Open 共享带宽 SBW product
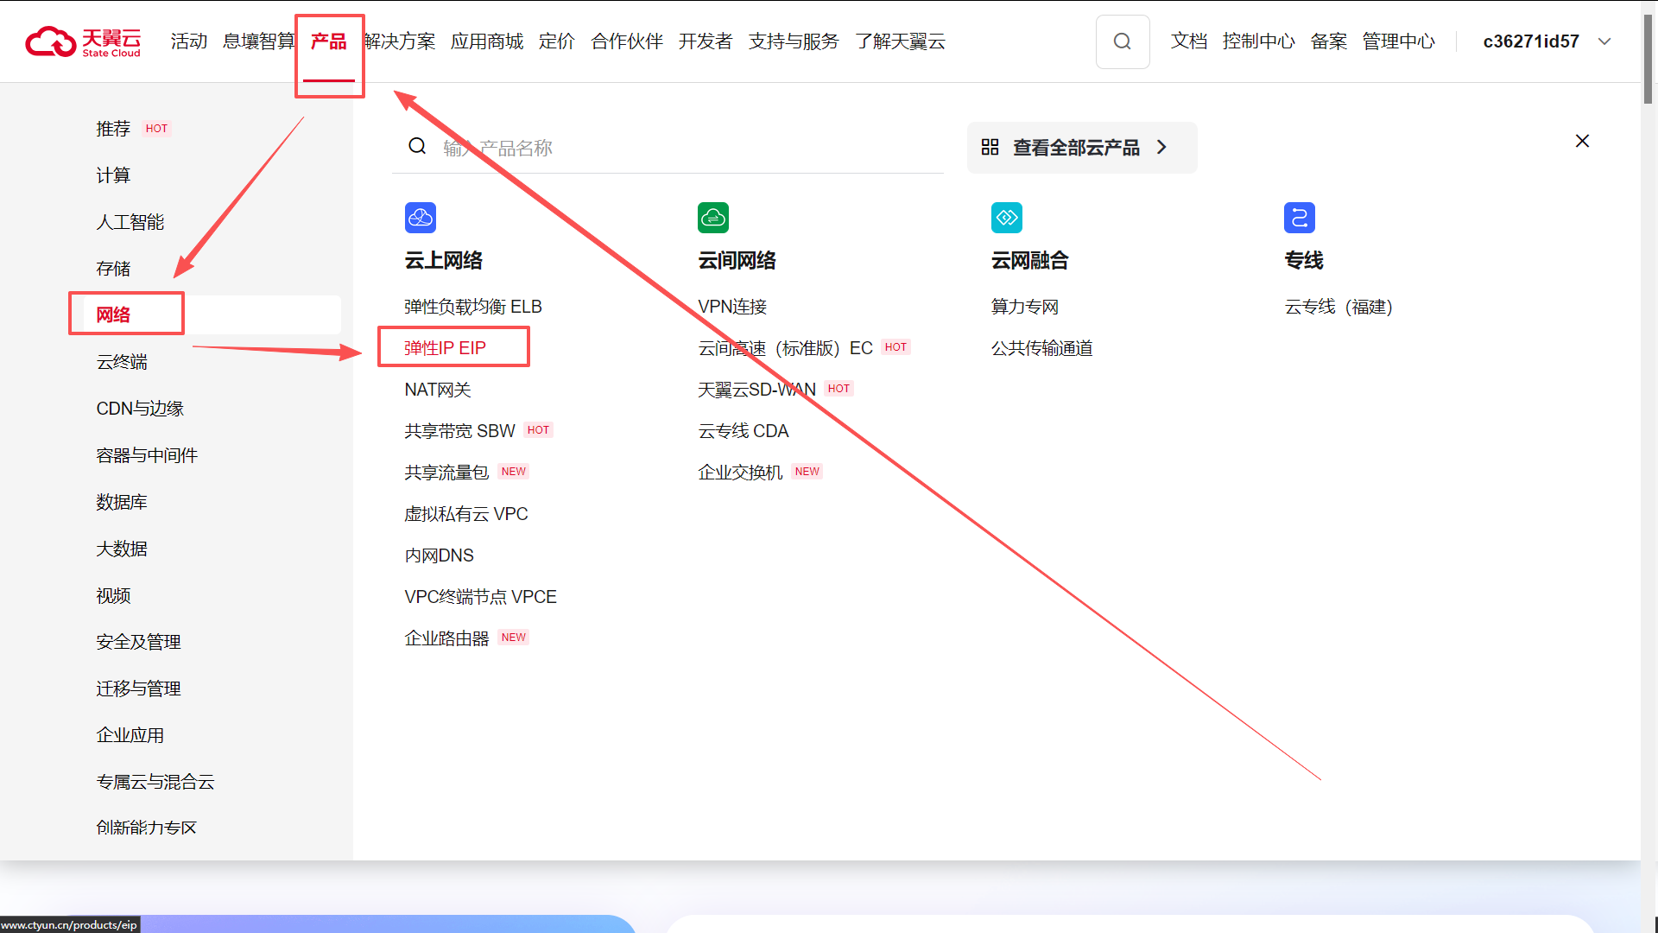1658x933 pixels. point(459,431)
